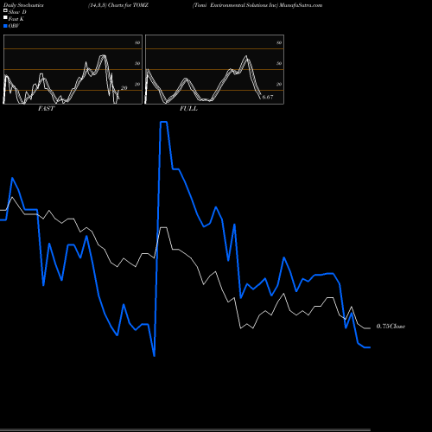This screenshot has width=432, height=432.
Task: Click the Slow D legend color swatch
Action: pos(5,10)
